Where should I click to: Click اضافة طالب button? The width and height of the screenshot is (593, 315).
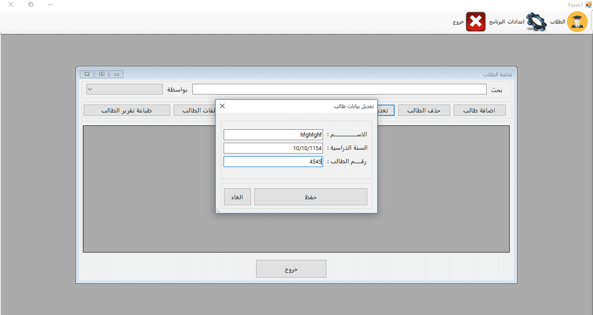coord(479,110)
